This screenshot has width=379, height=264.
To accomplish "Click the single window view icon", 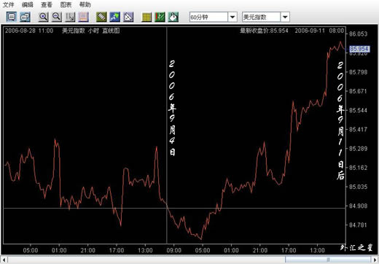I will [12, 17].
